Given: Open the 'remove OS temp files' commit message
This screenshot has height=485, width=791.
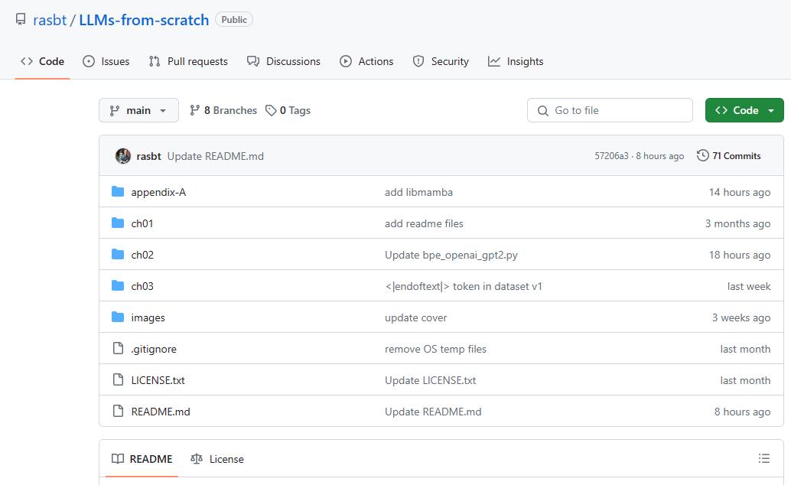Looking at the screenshot, I should [x=435, y=349].
